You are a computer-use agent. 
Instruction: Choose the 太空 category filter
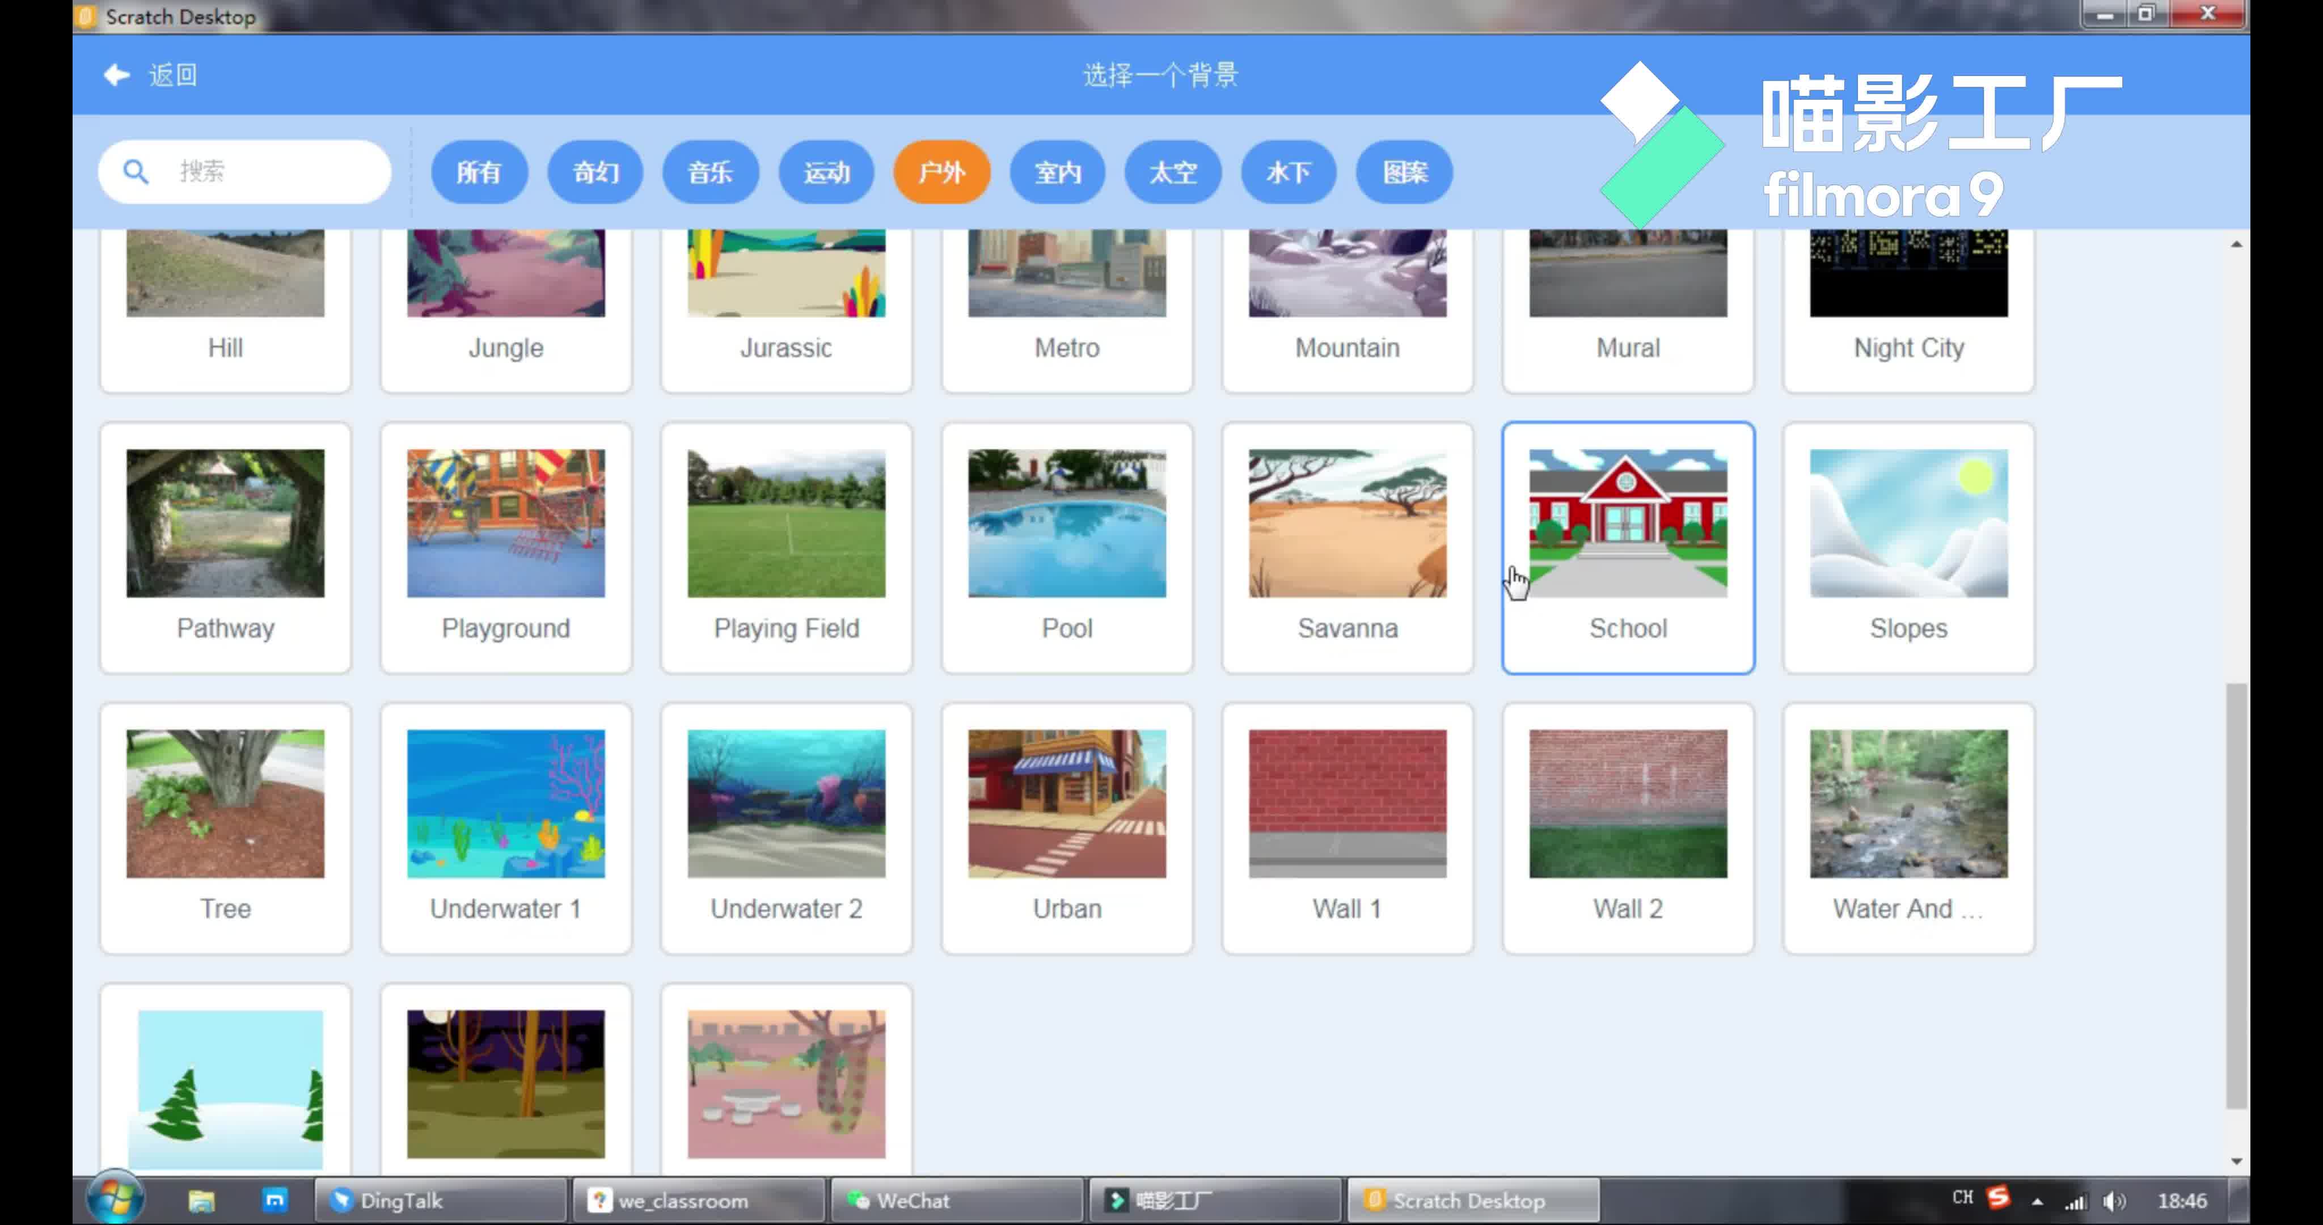click(1172, 171)
